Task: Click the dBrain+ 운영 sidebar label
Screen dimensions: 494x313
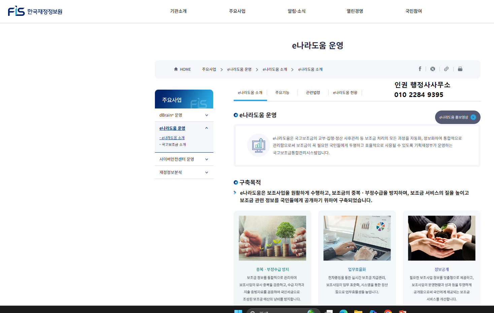Action: coord(171,115)
